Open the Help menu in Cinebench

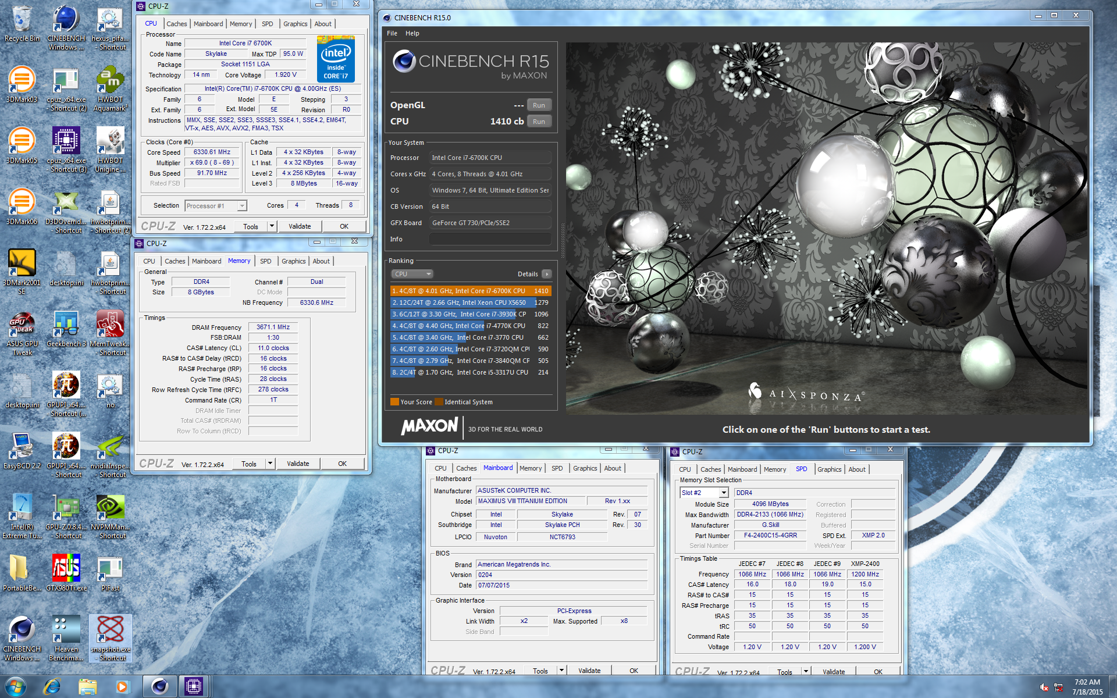click(x=412, y=33)
